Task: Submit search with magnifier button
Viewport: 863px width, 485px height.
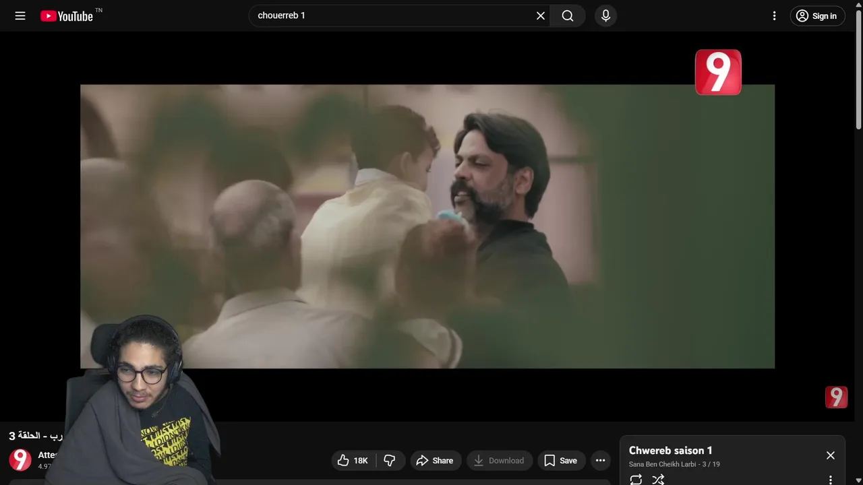Action: (x=568, y=15)
